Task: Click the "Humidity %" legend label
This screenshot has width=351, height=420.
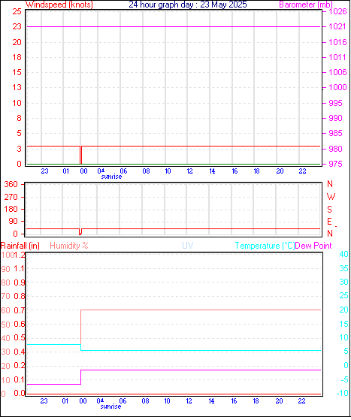Action: click(x=69, y=246)
